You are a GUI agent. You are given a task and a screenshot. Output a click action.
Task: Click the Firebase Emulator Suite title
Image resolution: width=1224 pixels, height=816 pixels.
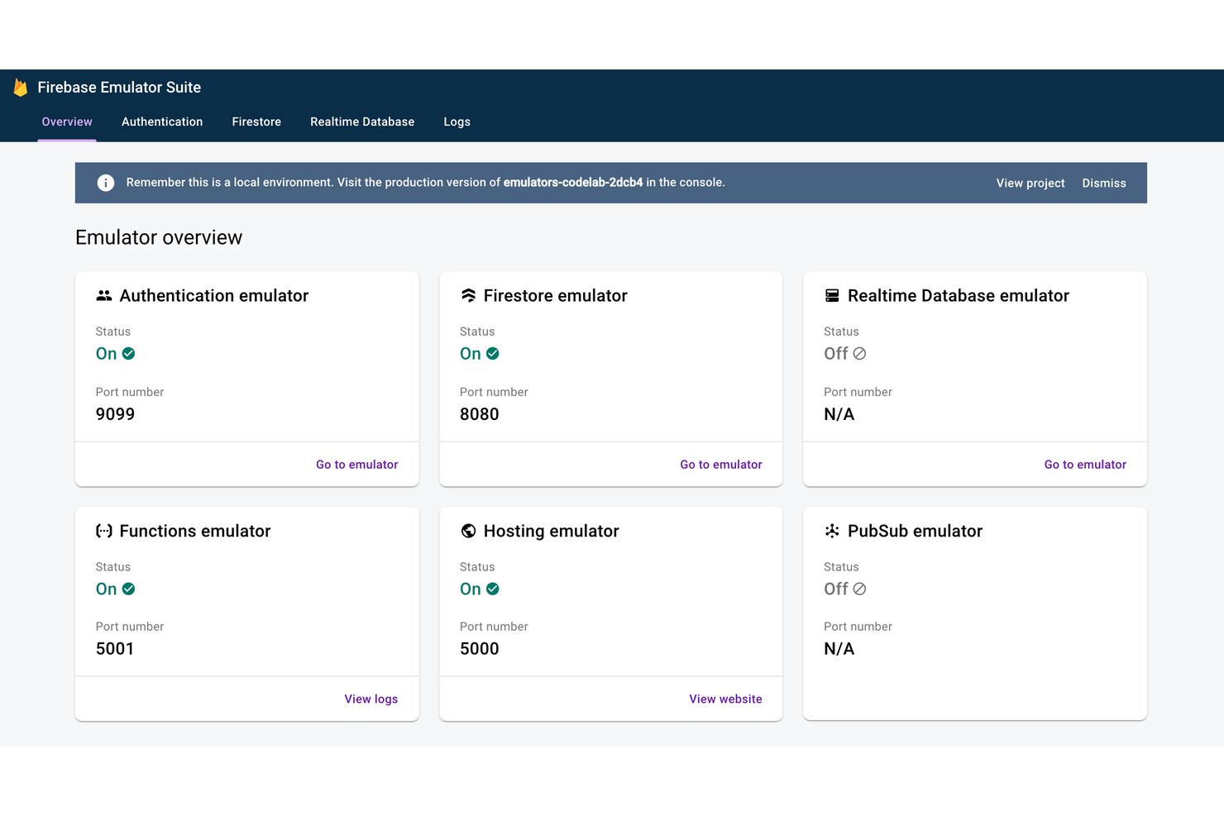tap(119, 88)
